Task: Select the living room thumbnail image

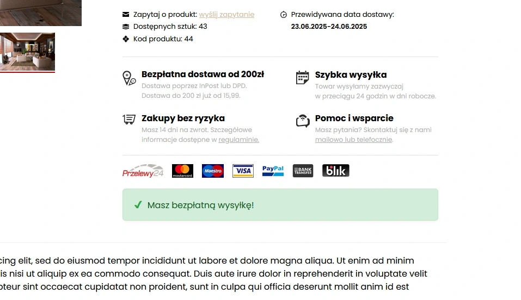Action: 27,52
